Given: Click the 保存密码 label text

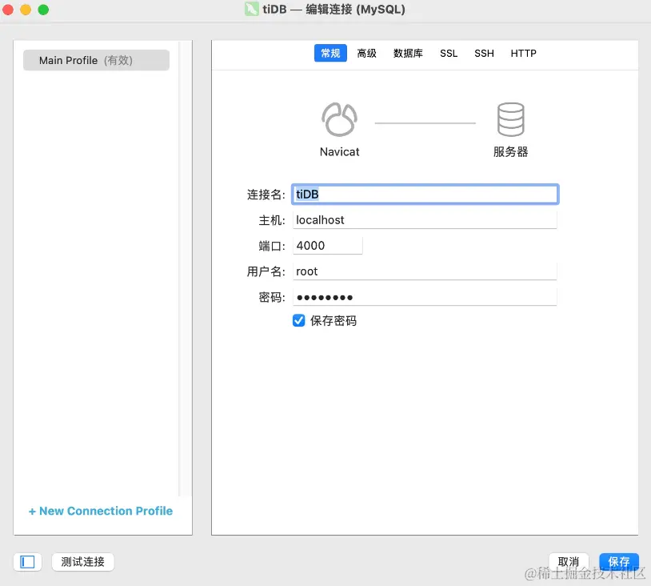Looking at the screenshot, I should click(x=333, y=321).
